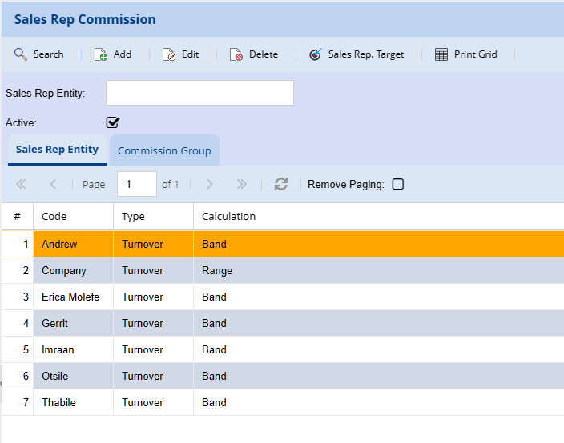Click the Add record icon
Image resolution: width=564 pixels, height=443 pixels.
[x=101, y=54]
